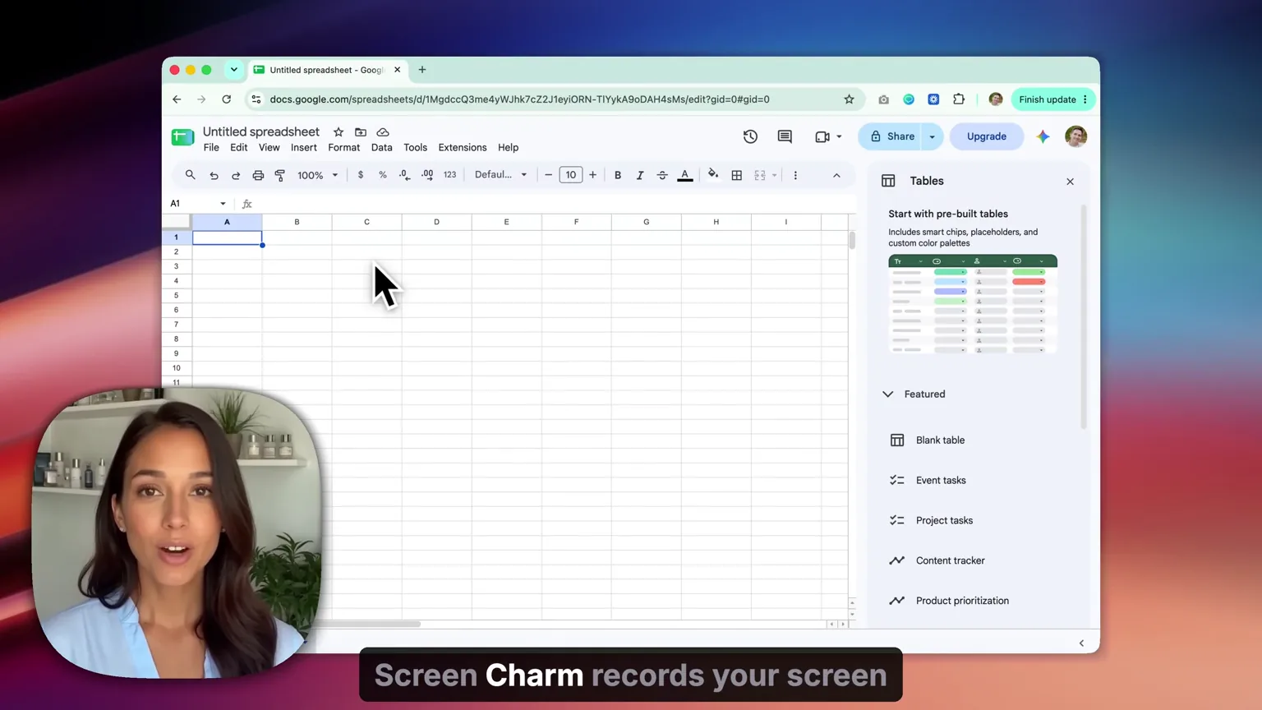Click the Gemini sparkle icon
This screenshot has height=710, width=1262.
pos(1043,136)
